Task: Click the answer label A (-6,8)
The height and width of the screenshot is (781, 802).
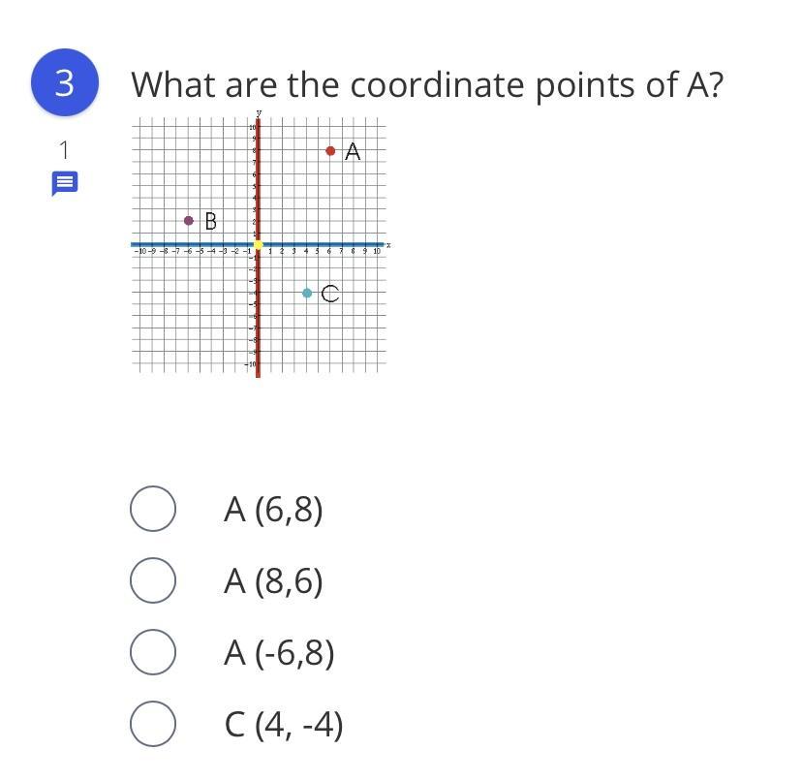Action: coord(279,652)
